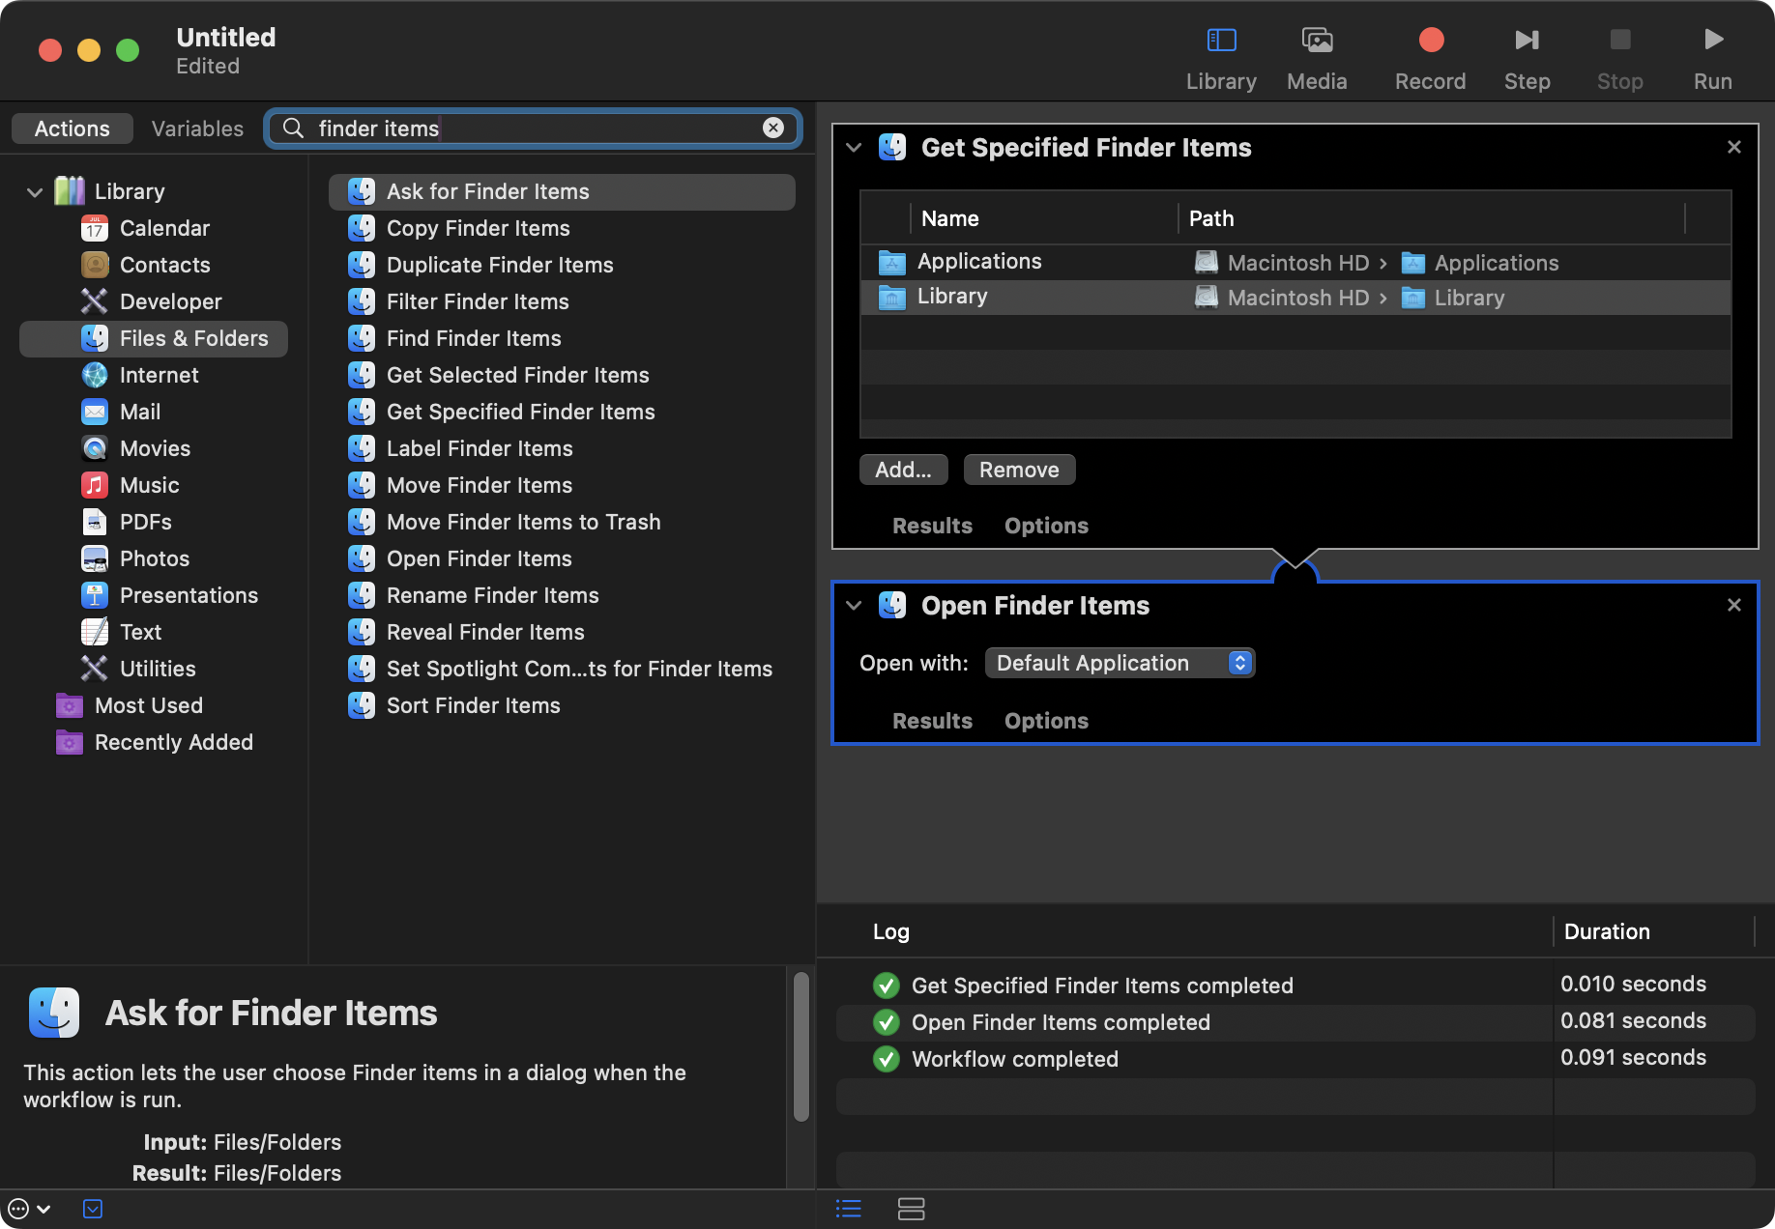Switch to the Variables tab
Viewport: 1775px width, 1229px height.
(197, 129)
